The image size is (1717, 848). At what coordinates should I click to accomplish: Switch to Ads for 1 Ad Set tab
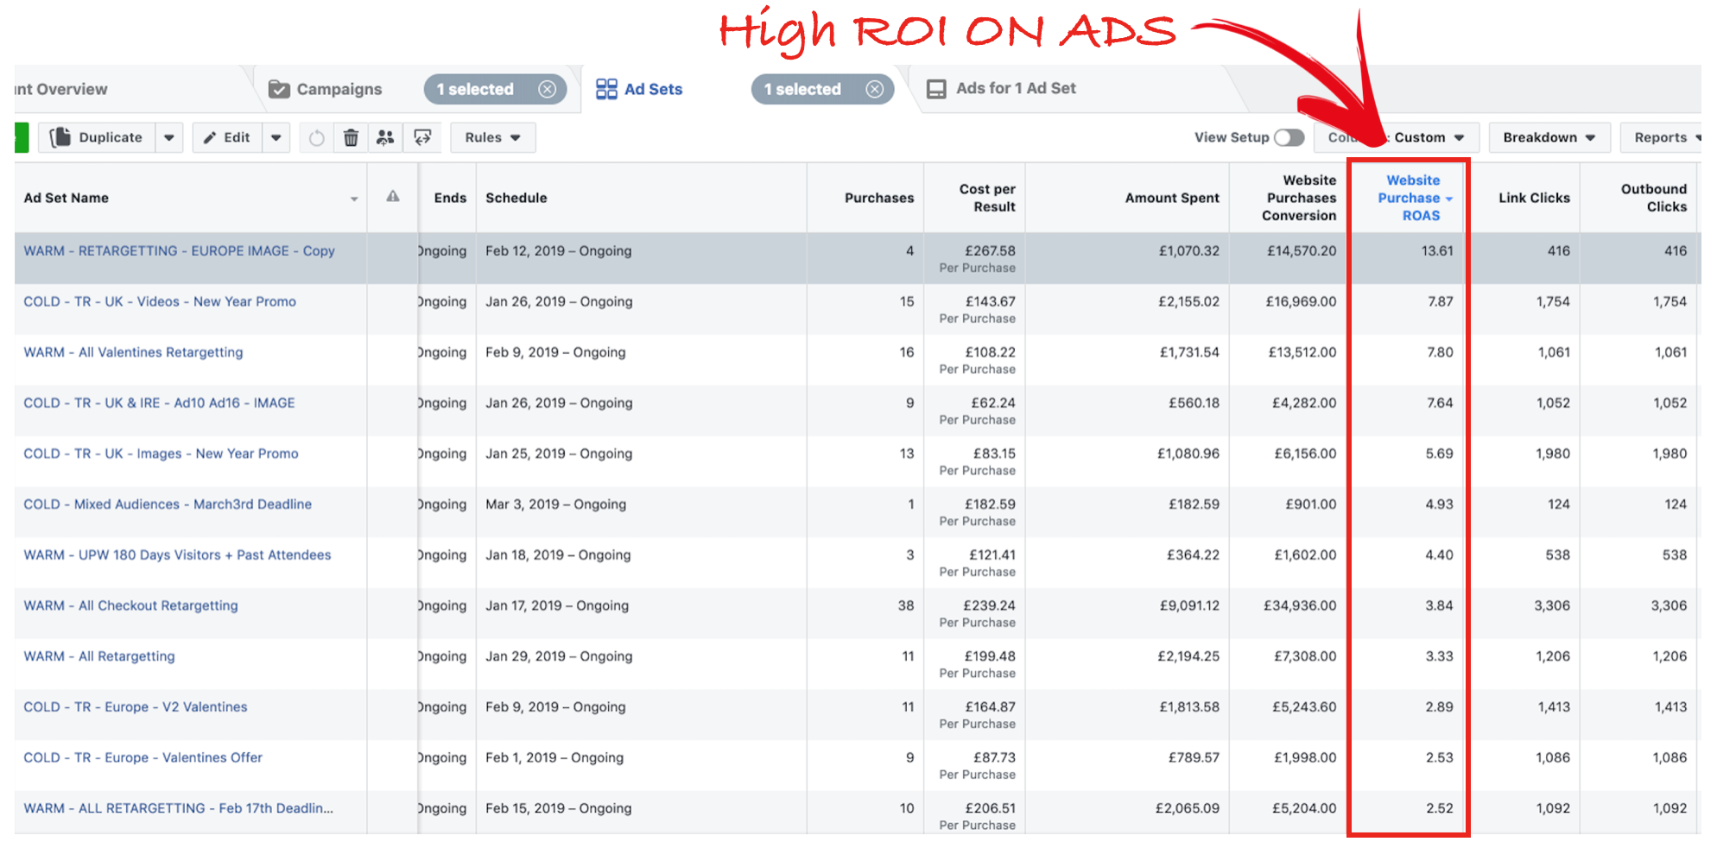1015,88
